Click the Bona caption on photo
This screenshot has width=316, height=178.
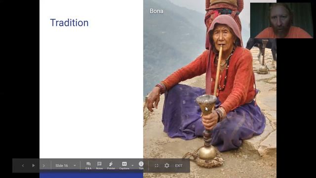[157, 11]
